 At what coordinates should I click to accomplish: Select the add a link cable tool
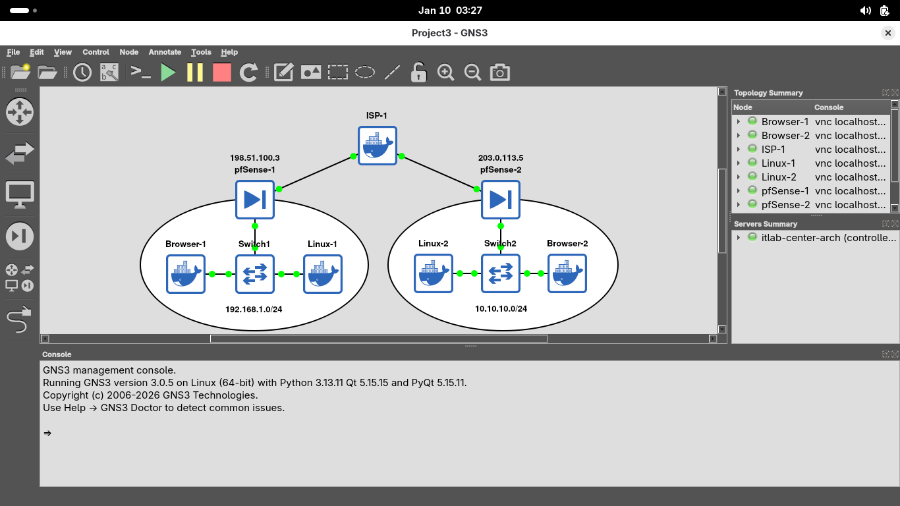(x=19, y=320)
